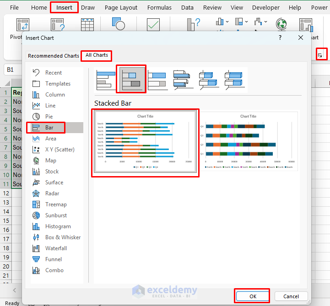The height and width of the screenshot is (306, 330).
Task: Select the Pie chart category
Action: (57, 117)
